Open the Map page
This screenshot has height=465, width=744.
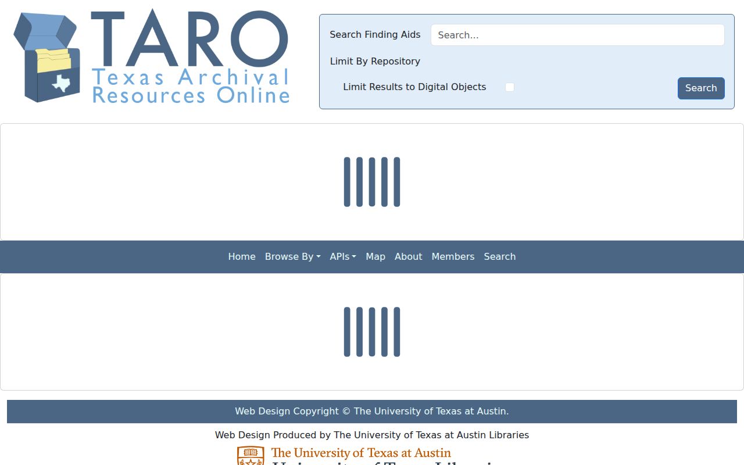pyautogui.click(x=375, y=256)
